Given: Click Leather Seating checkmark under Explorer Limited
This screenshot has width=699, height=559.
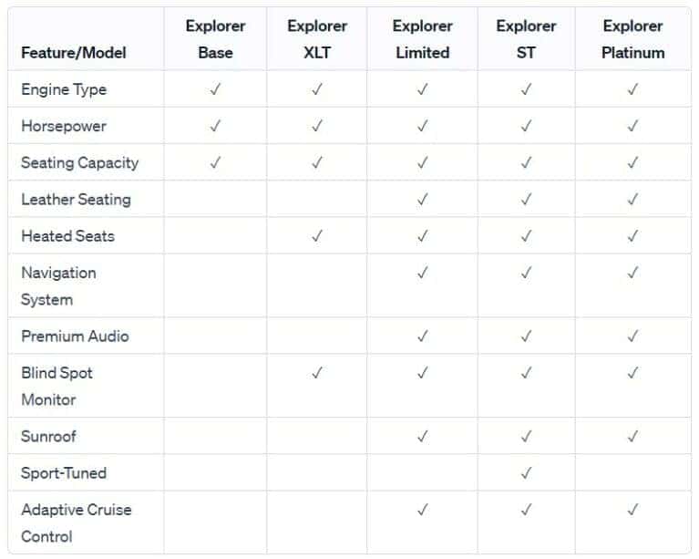Looking at the screenshot, I should [422, 199].
